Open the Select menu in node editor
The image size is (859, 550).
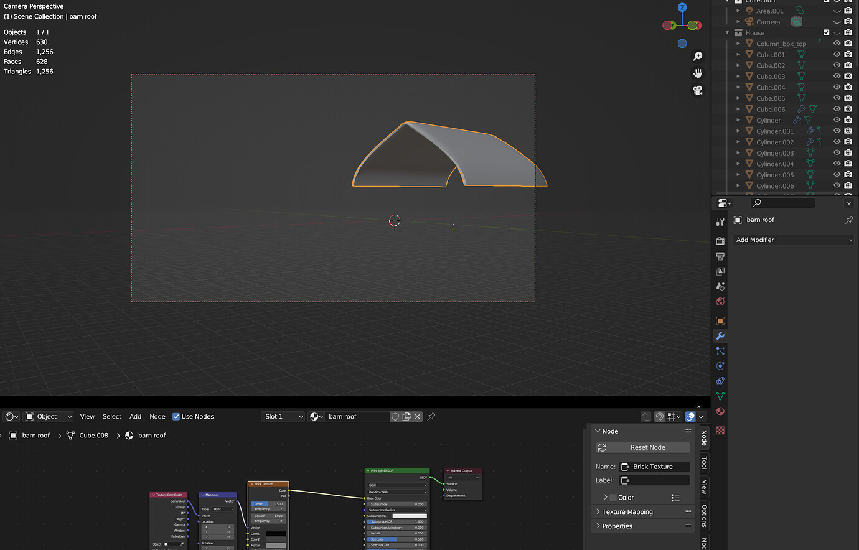(112, 417)
